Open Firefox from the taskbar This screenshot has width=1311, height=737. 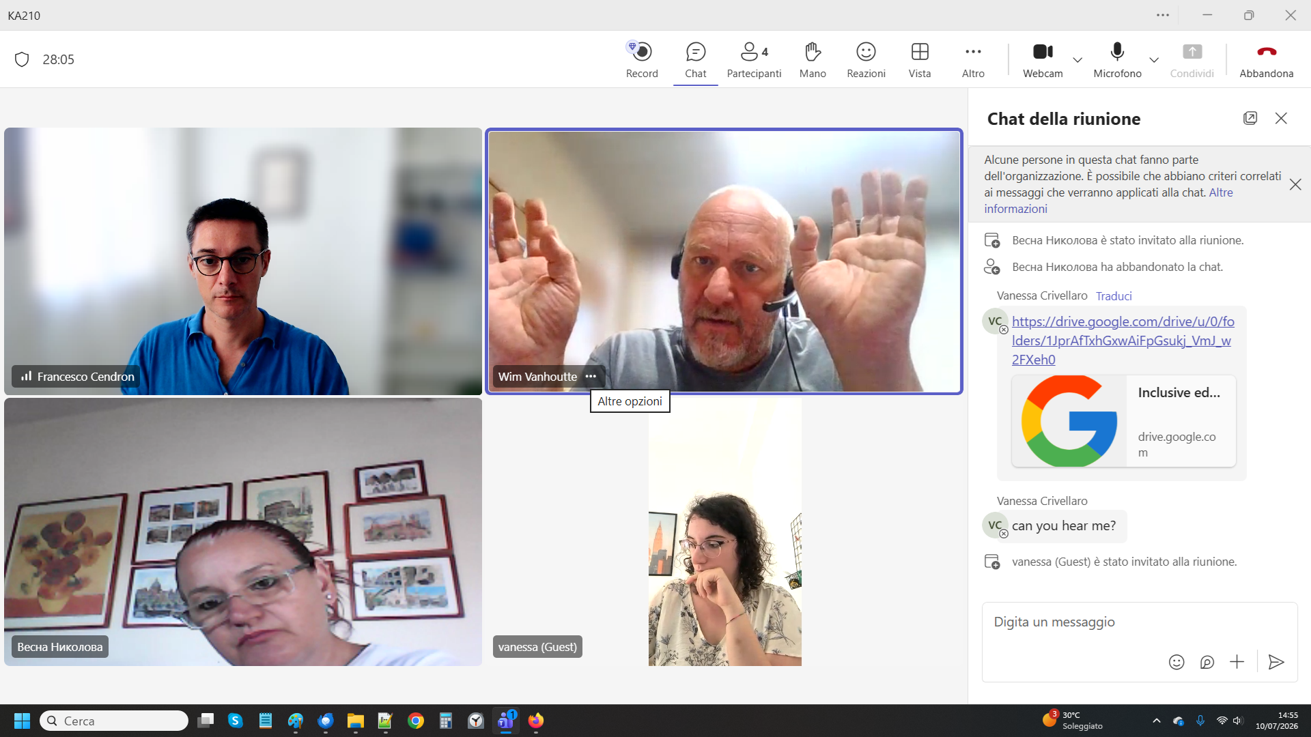click(x=536, y=721)
